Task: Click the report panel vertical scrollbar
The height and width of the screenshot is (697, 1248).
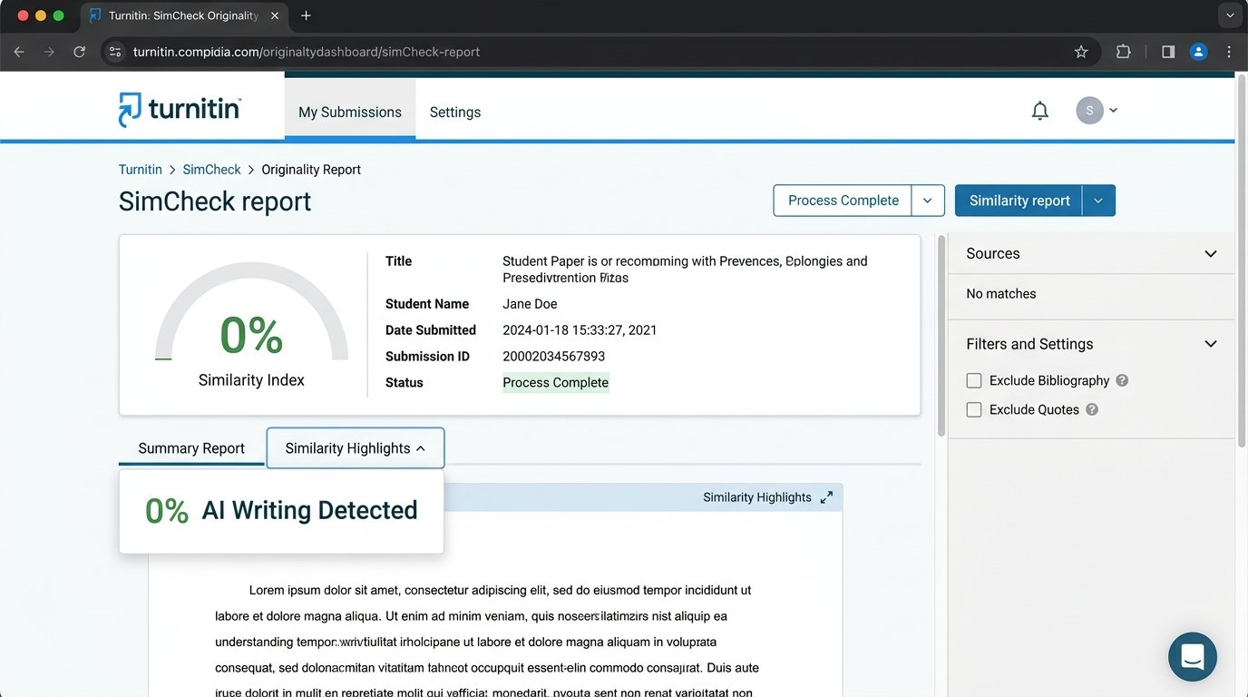Action: (941, 336)
